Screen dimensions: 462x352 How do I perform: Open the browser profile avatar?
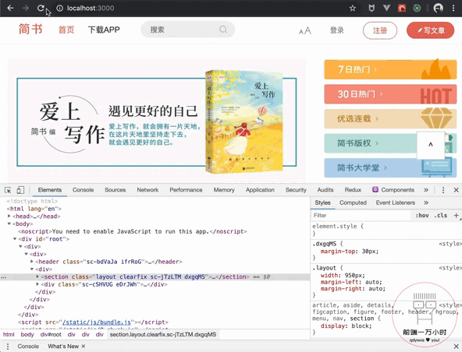coord(439,9)
